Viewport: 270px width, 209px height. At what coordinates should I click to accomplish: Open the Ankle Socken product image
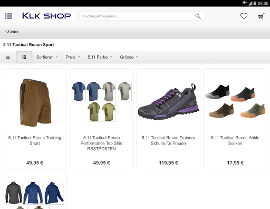click(x=235, y=101)
